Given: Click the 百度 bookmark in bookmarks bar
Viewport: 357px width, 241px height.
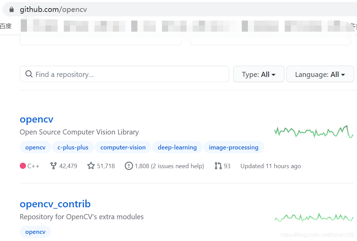Looking at the screenshot, I should click(x=6, y=26).
